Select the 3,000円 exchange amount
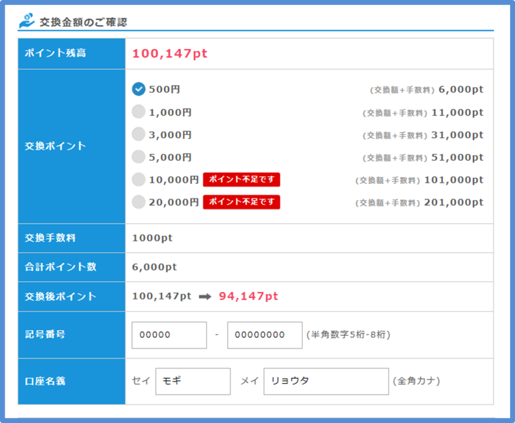Image resolution: width=515 pixels, height=423 pixels. pos(139,134)
